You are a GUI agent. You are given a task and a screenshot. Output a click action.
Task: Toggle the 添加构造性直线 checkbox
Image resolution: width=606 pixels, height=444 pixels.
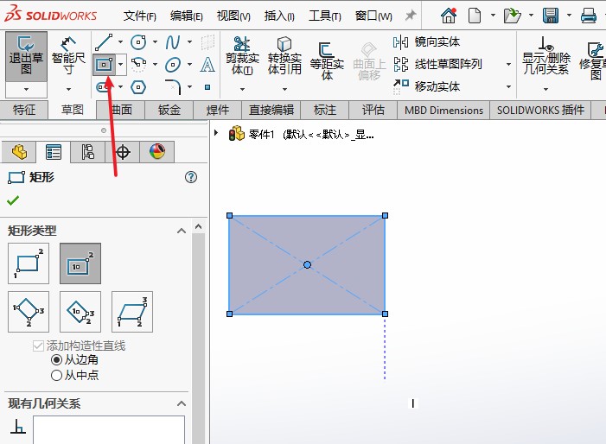tap(39, 346)
